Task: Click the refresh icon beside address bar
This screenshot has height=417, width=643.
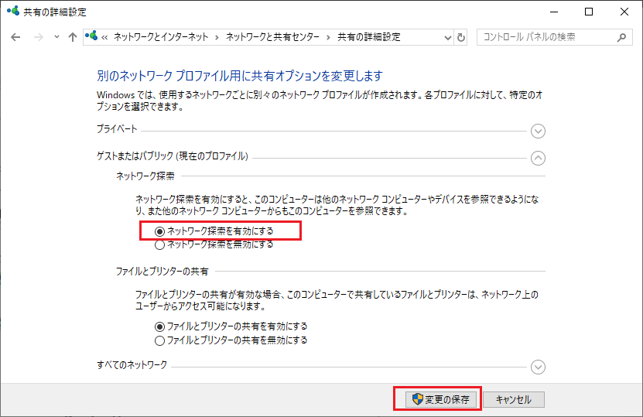Action: pos(462,37)
